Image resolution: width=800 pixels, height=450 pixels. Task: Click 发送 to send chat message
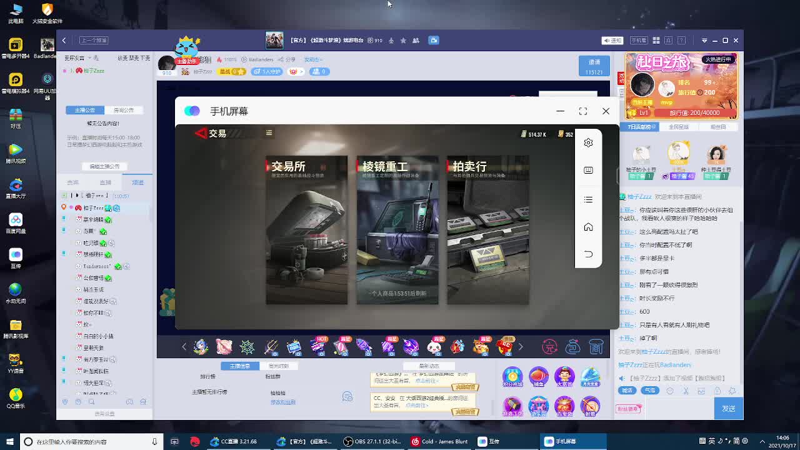[x=729, y=408]
